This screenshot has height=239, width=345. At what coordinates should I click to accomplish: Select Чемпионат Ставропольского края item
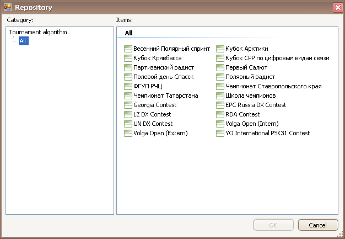pyautogui.click(x=273, y=86)
